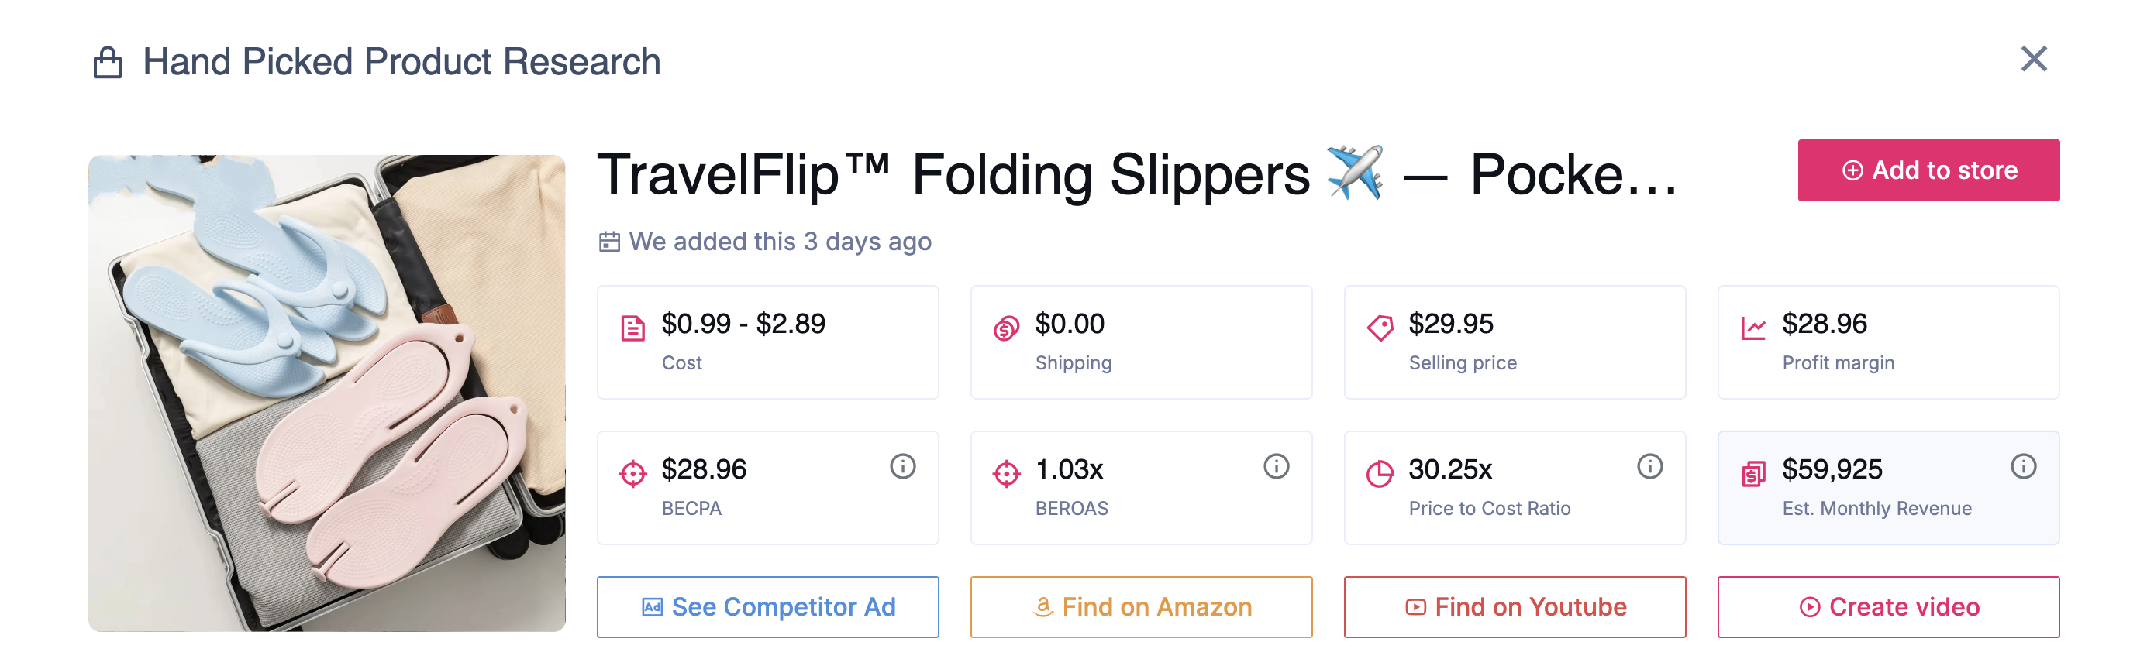Open See Competitor Ad
This screenshot has width=2147, height=666.
[x=767, y=607]
